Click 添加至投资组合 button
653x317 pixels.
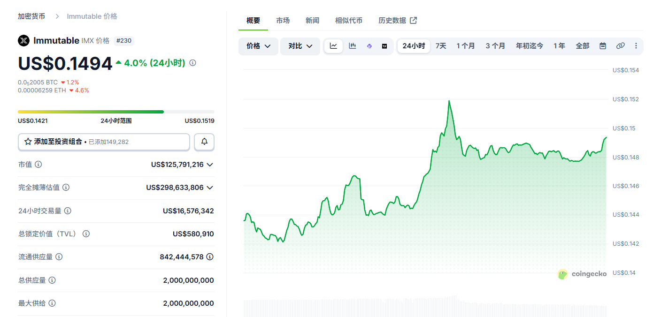tap(104, 142)
